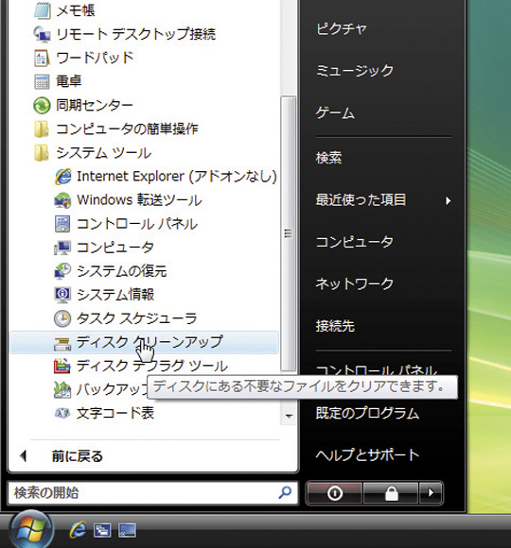
Task: Click the コントロール パネル icon in the program list
Action: pos(63,224)
